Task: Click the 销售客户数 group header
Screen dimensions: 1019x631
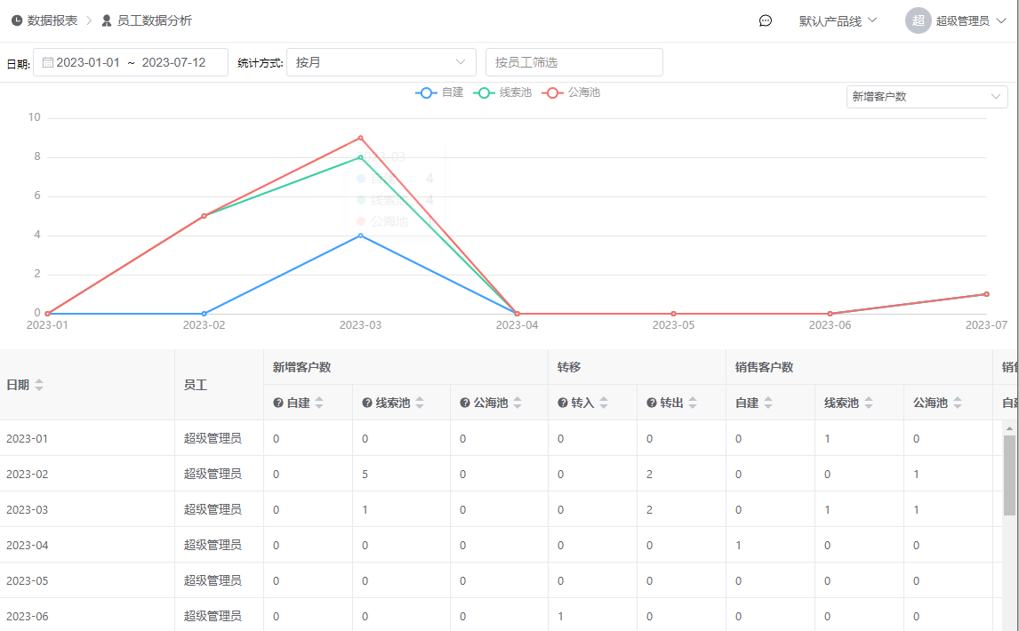Action: tap(765, 367)
